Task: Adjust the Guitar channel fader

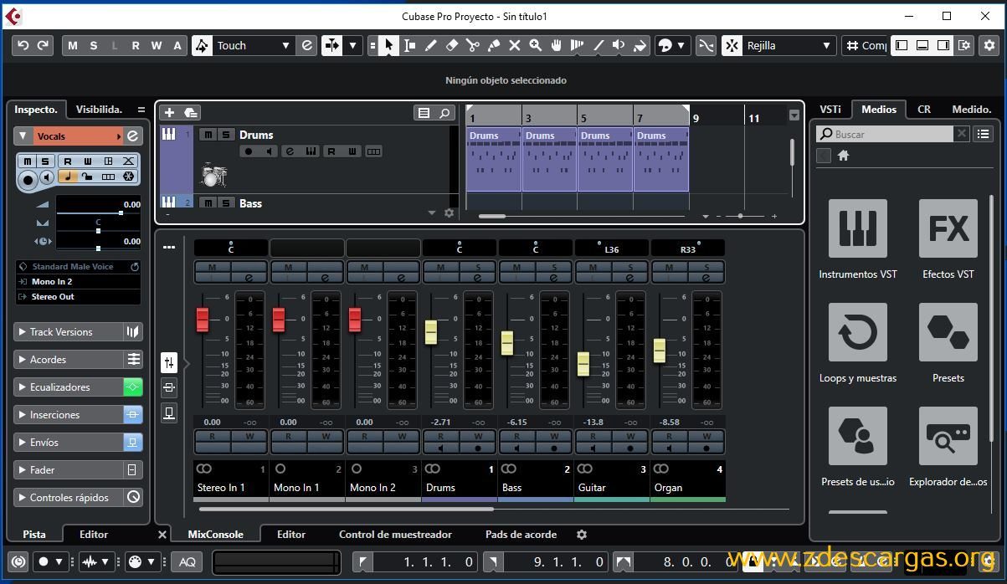Action: click(583, 363)
